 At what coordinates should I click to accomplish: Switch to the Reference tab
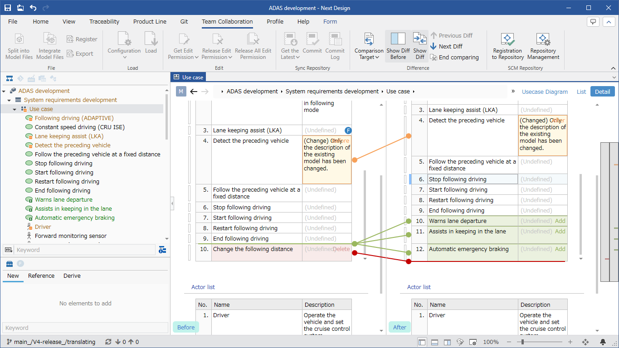coord(41,276)
